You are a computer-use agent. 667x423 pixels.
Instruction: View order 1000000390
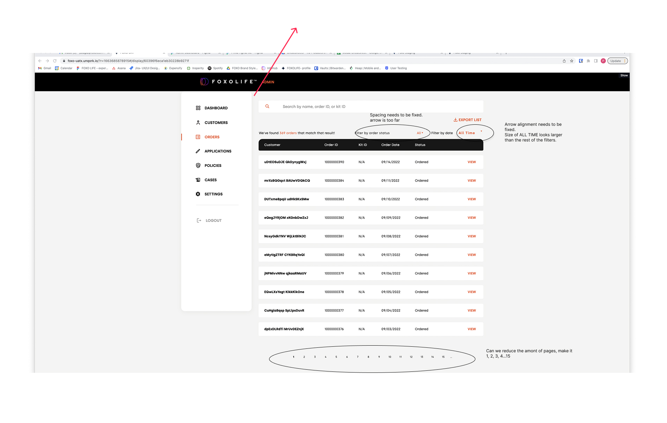[x=472, y=162]
